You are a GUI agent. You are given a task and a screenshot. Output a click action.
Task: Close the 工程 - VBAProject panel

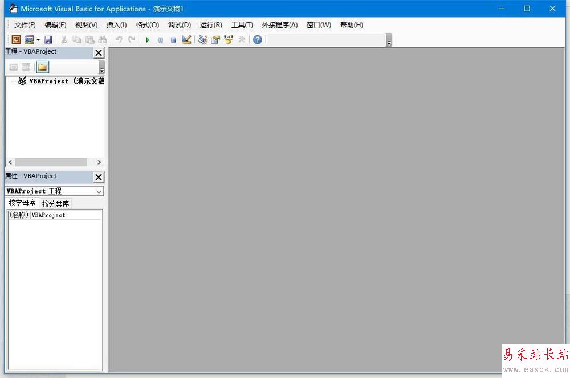(x=99, y=52)
